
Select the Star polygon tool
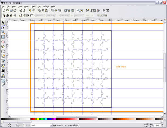[x=3, y=47]
